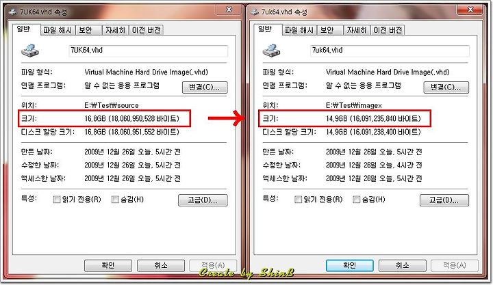Viewport: 493px width, 285px height.
Task: Click the drive icon beside 7UK64.vhd filename
Action: point(30,51)
